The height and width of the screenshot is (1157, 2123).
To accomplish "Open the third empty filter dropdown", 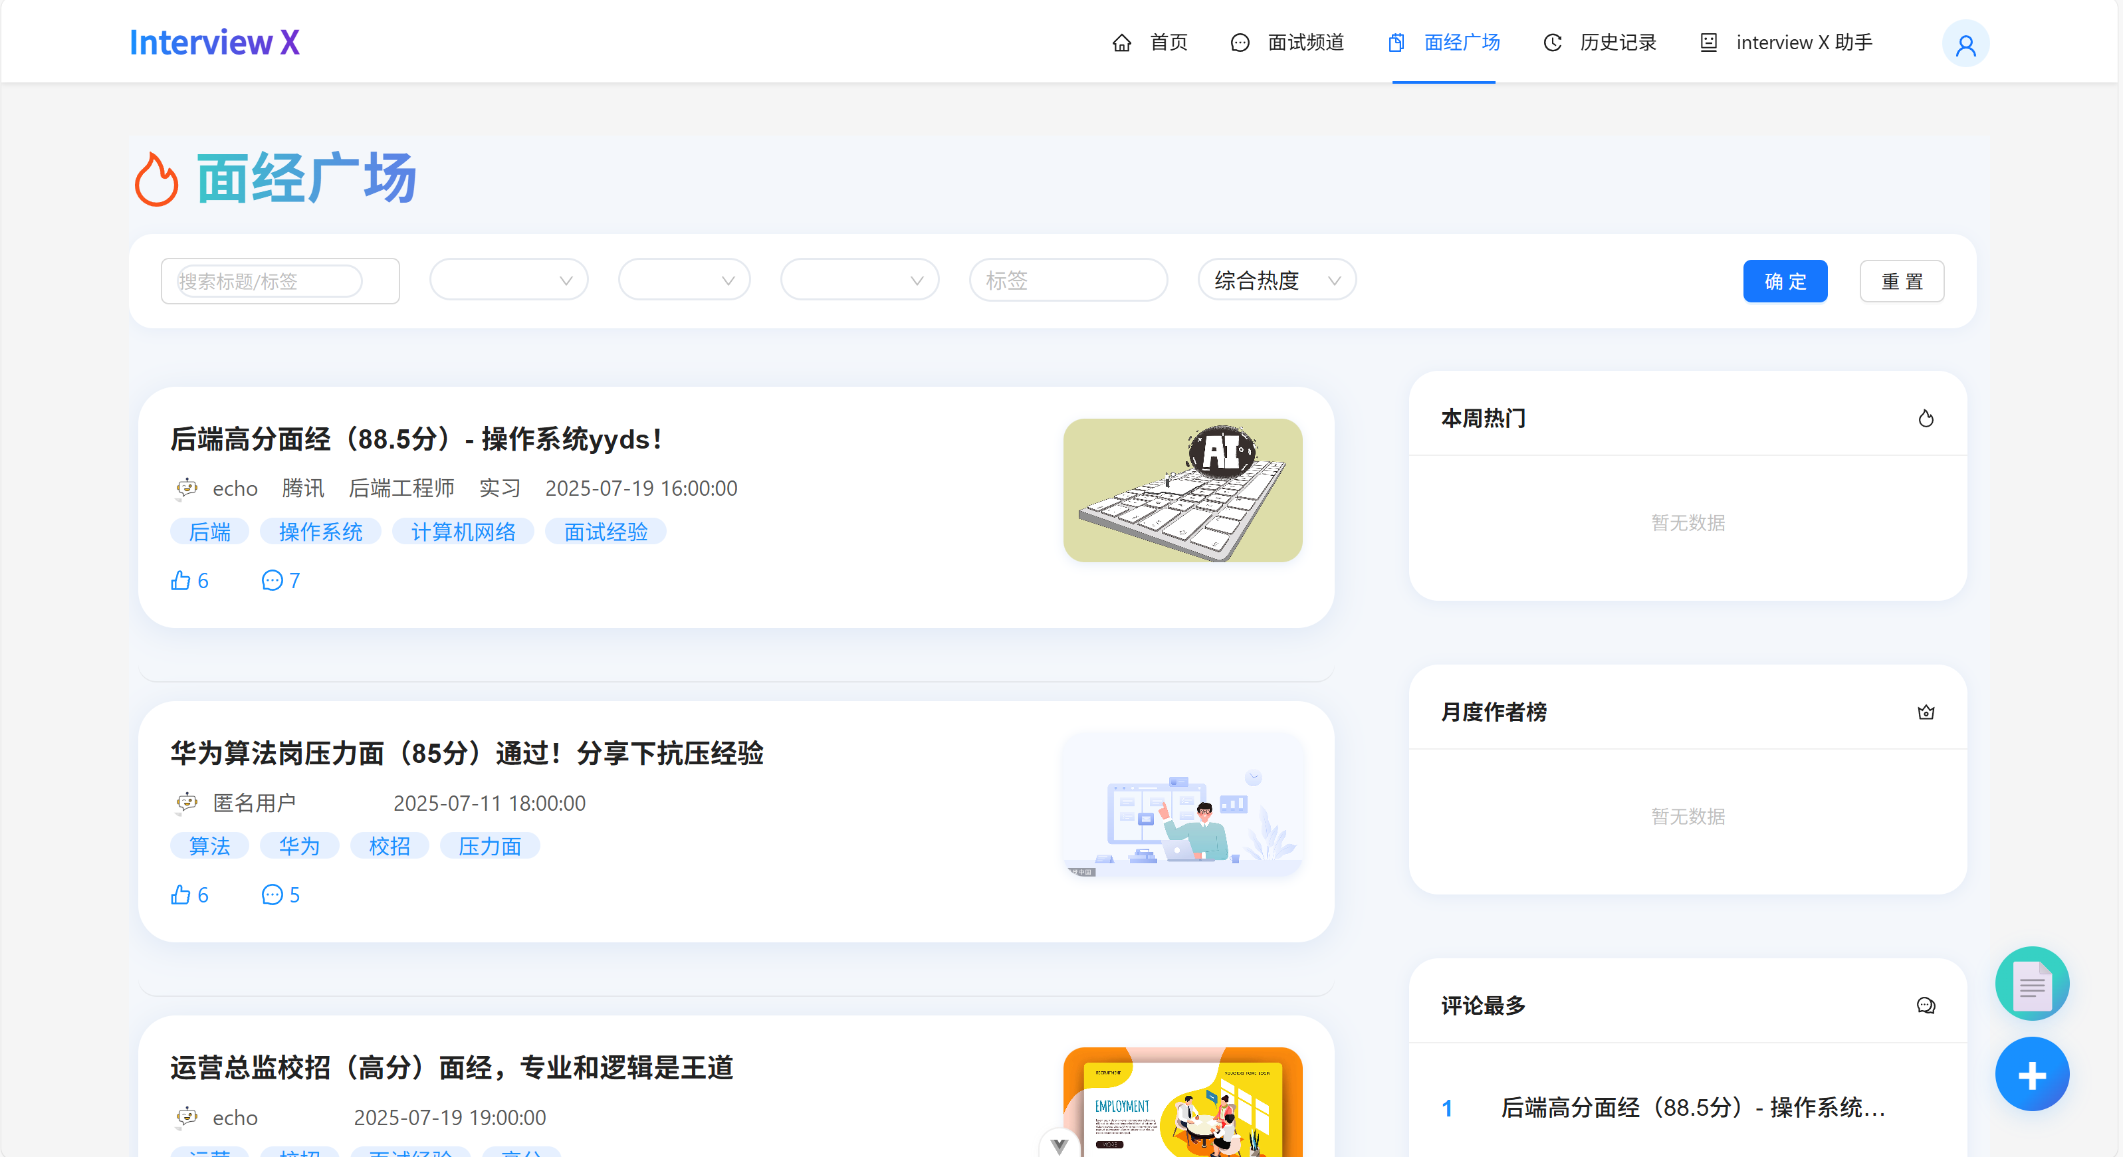I will (x=859, y=280).
